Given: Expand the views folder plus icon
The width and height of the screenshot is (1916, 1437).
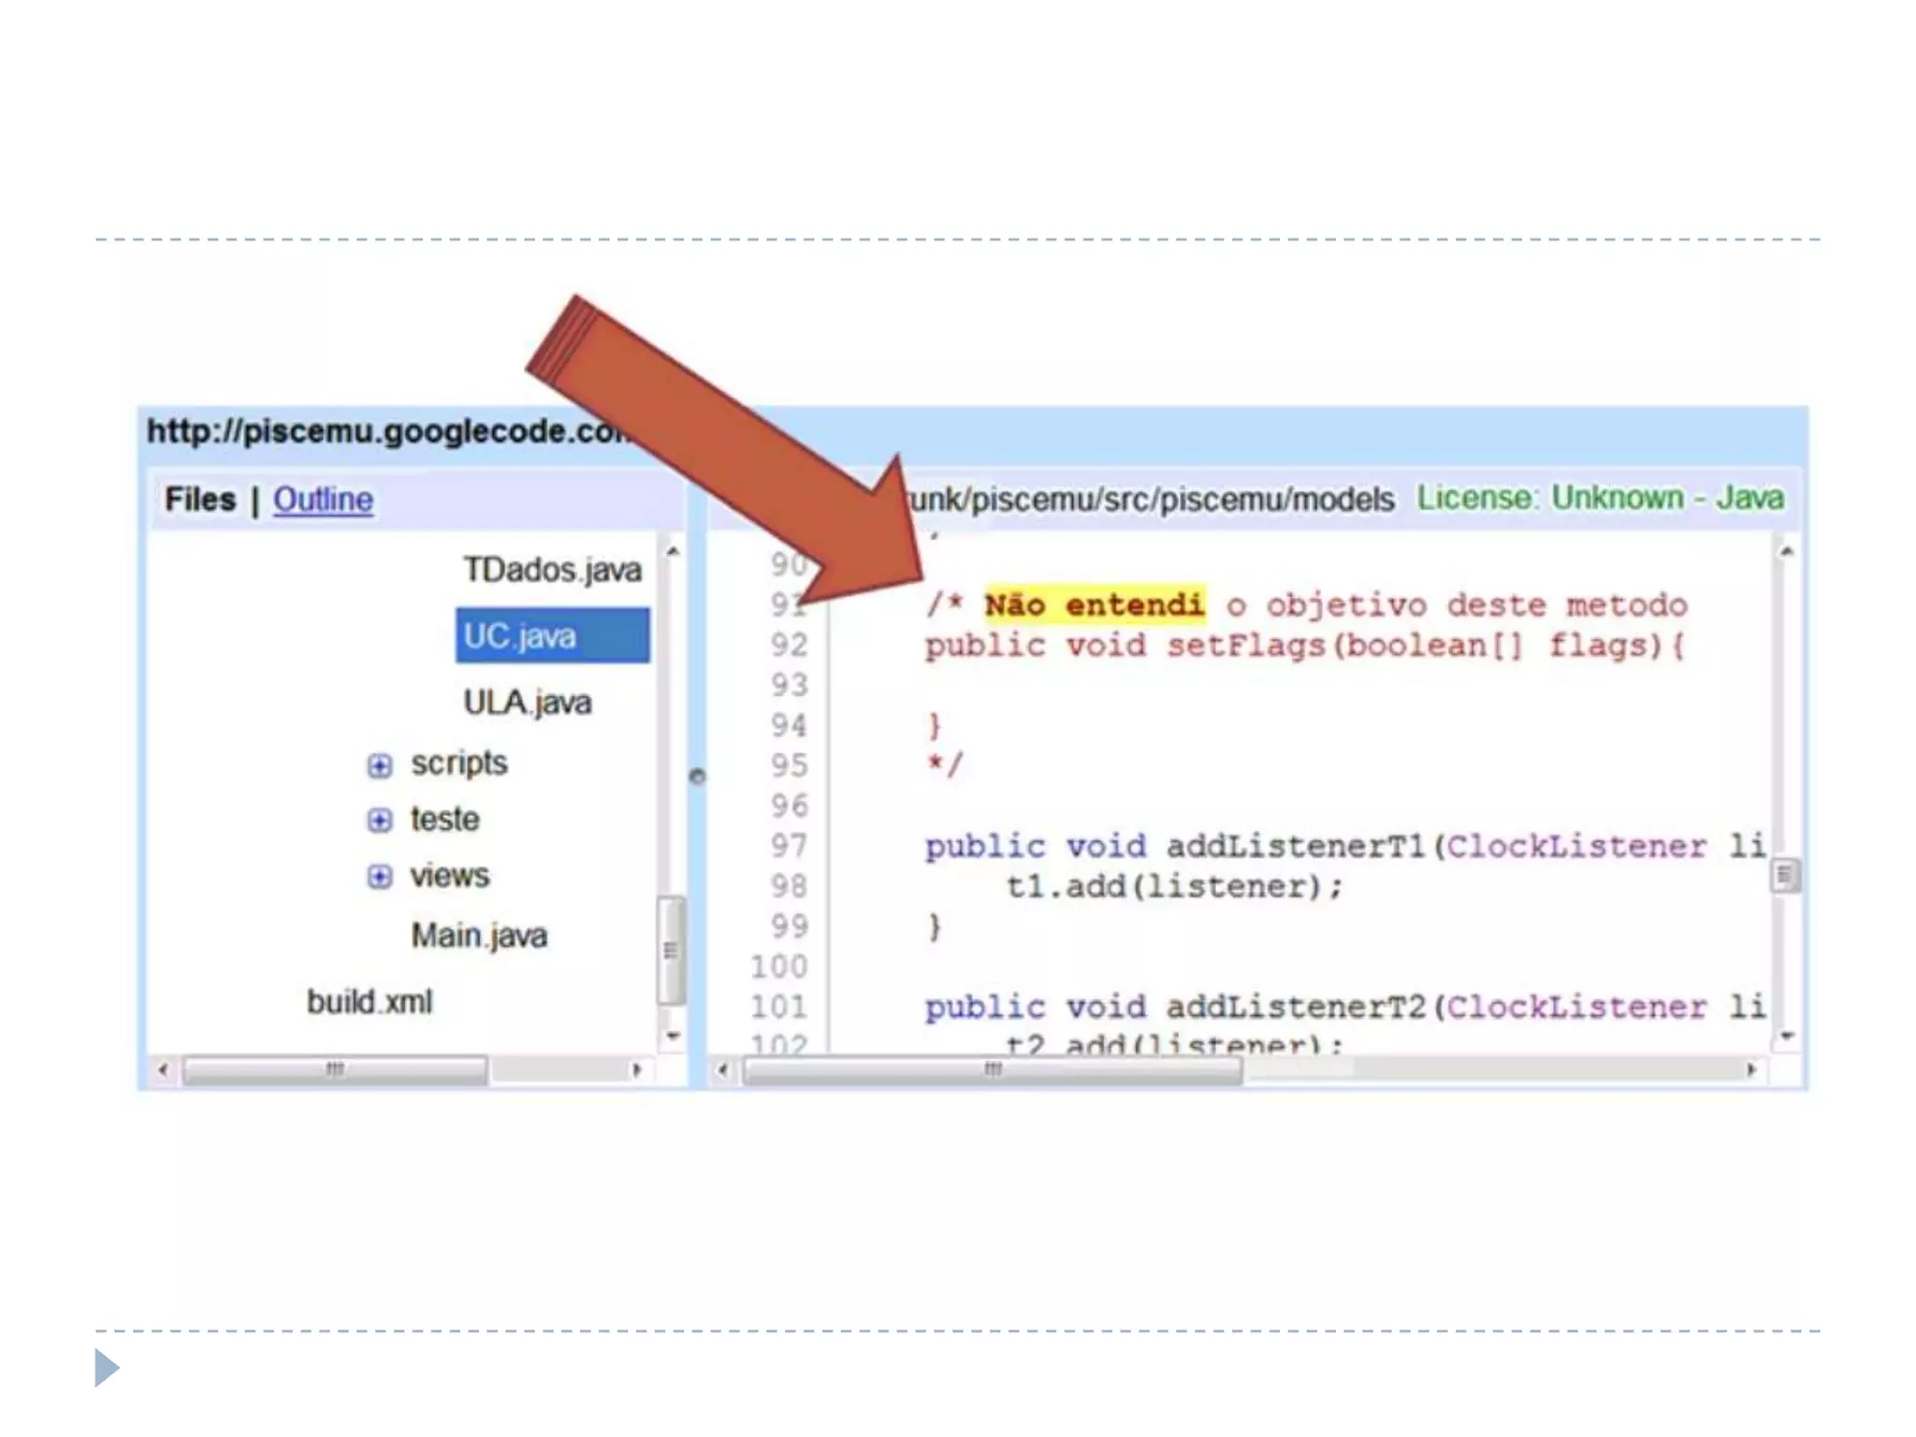Looking at the screenshot, I should point(379,877).
